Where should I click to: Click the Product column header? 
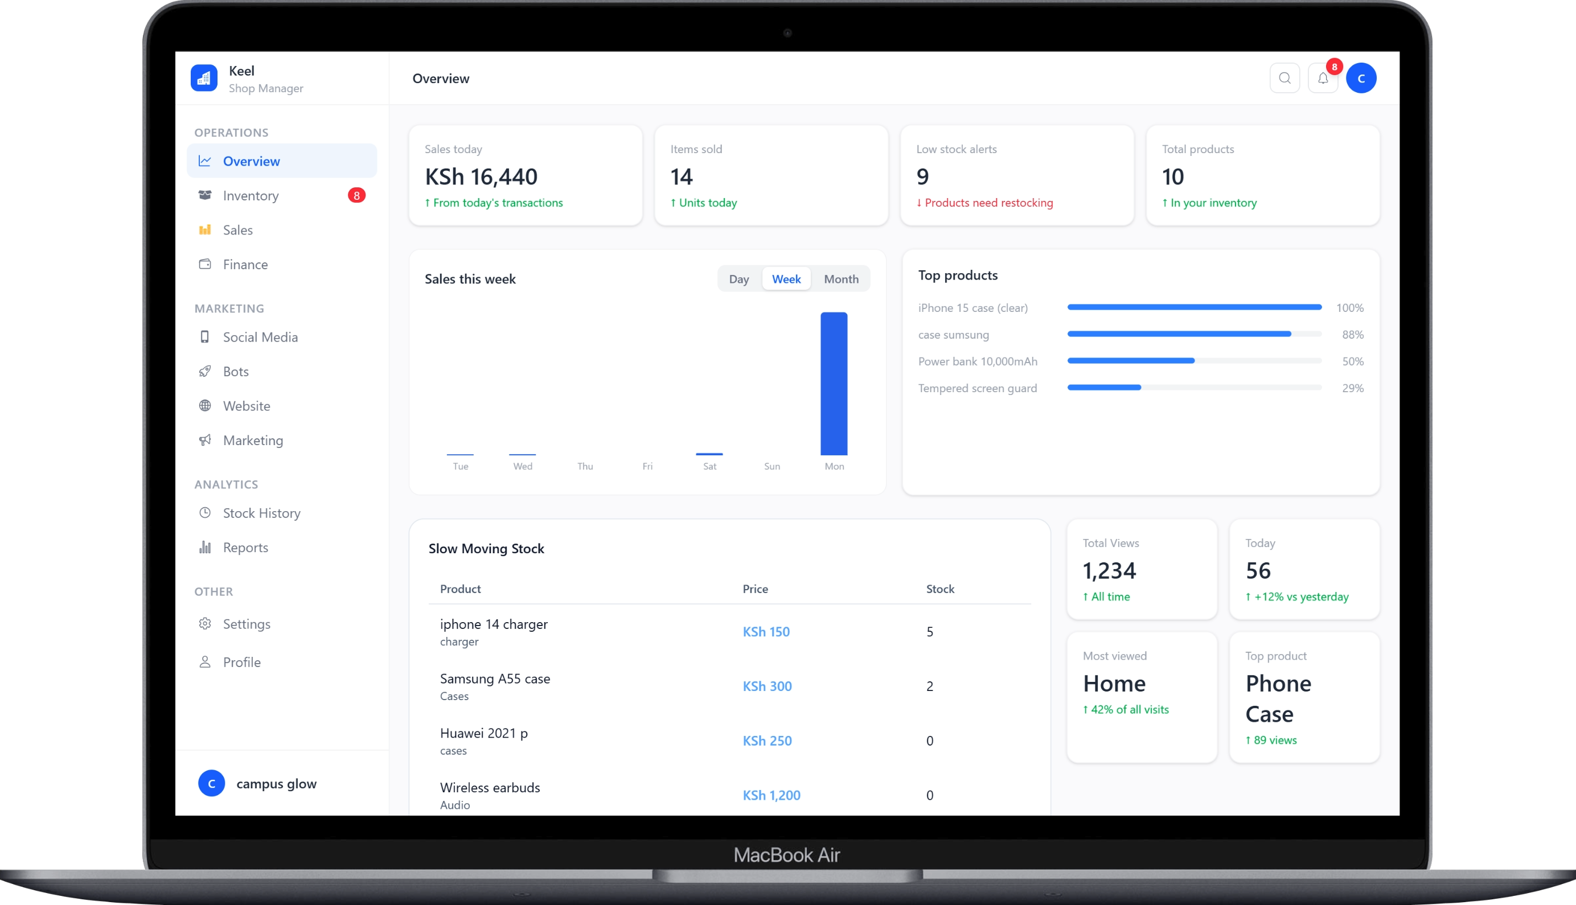(460, 589)
